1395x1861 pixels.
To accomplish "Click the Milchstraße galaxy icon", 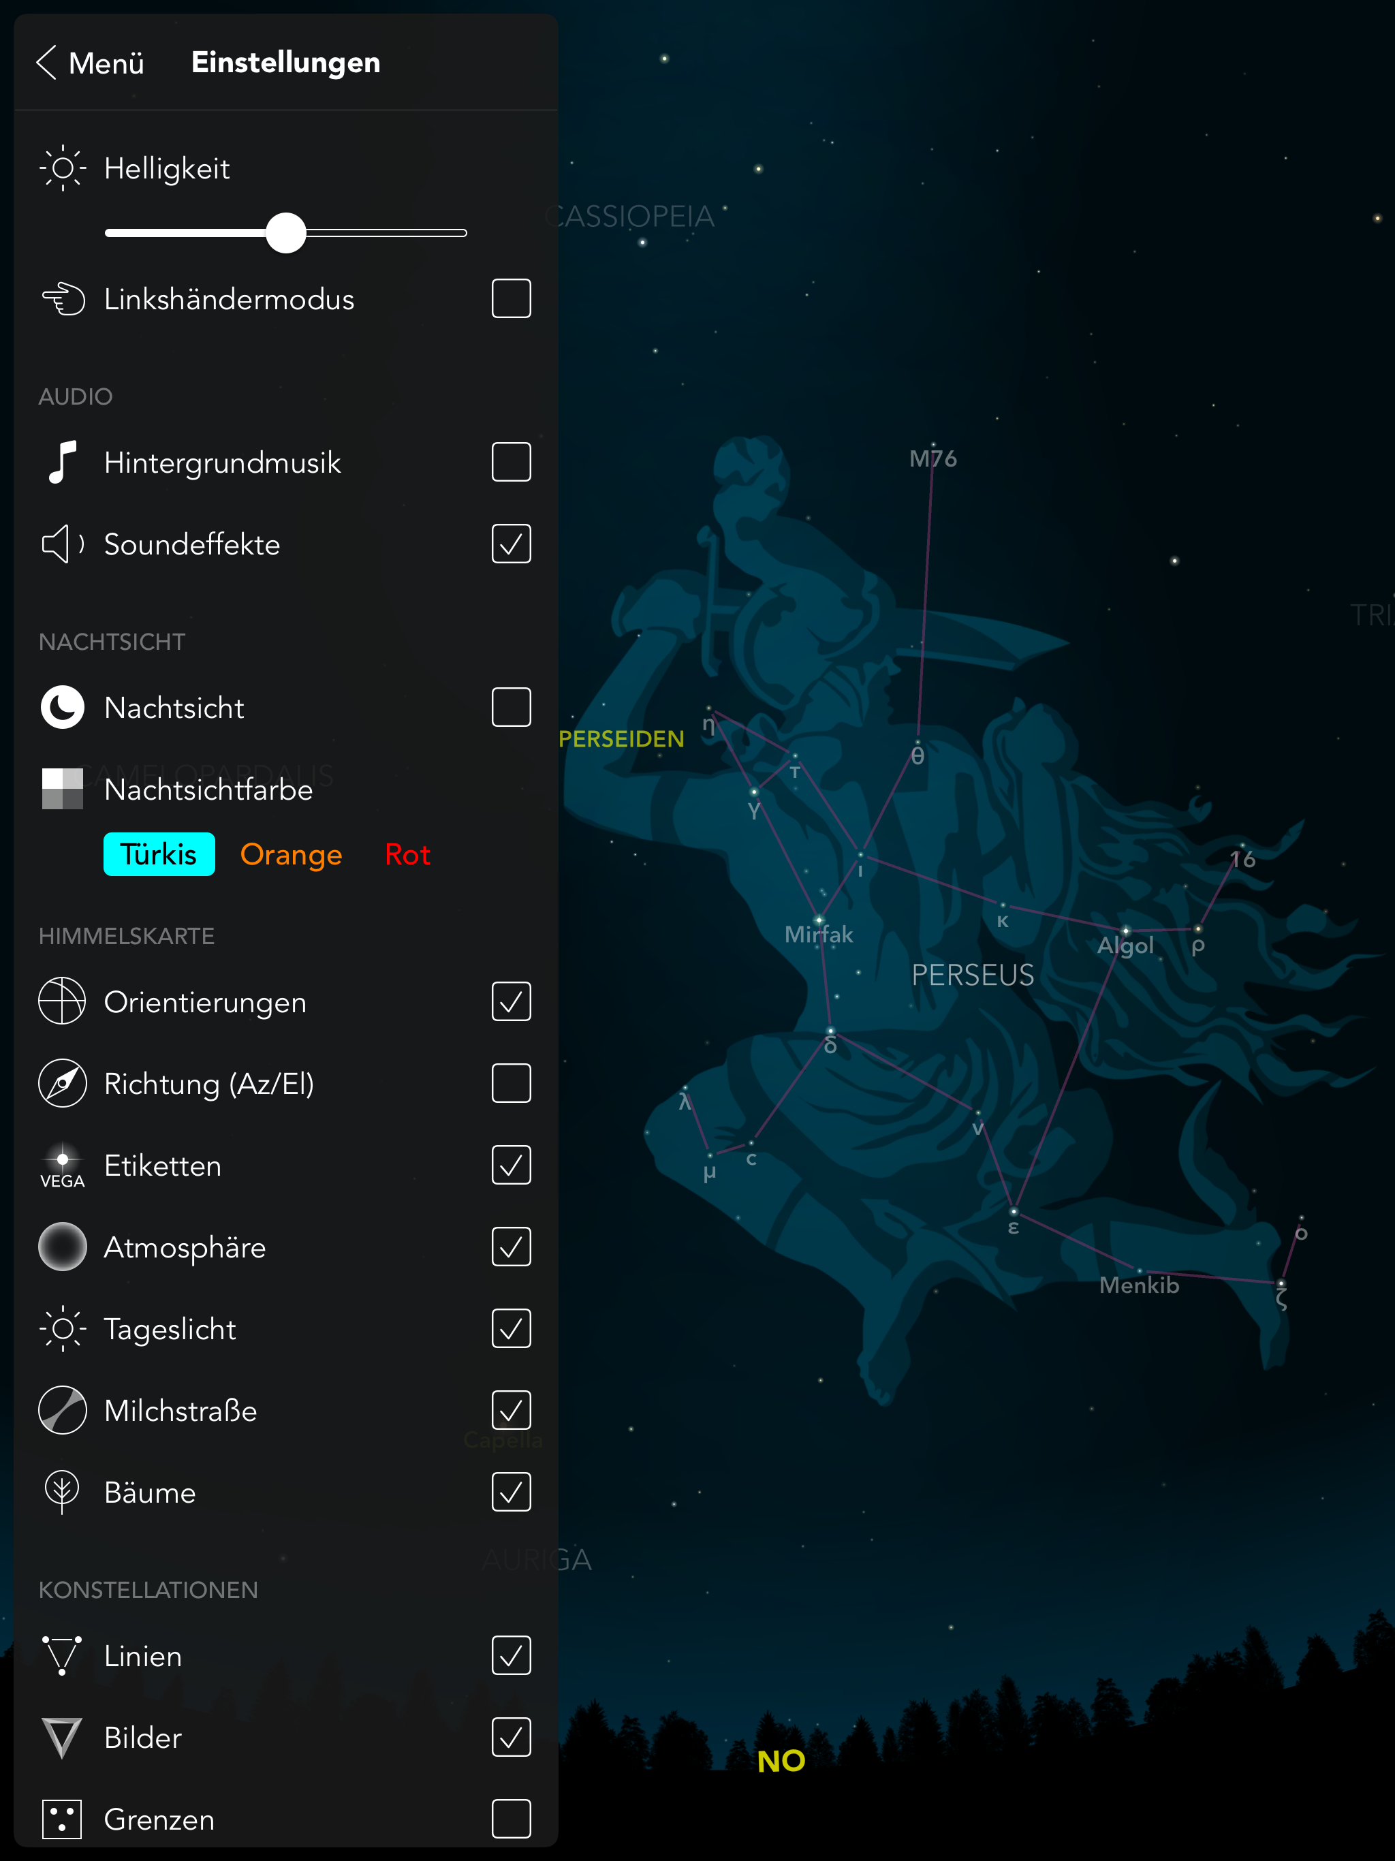I will pyautogui.click(x=62, y=1410).
